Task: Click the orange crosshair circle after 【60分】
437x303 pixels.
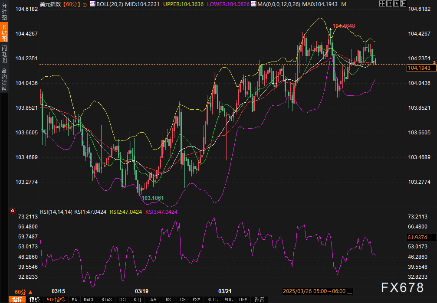Action: 85,5
